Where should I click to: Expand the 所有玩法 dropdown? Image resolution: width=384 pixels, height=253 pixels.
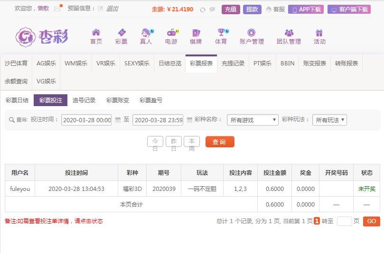click(329, 120)
